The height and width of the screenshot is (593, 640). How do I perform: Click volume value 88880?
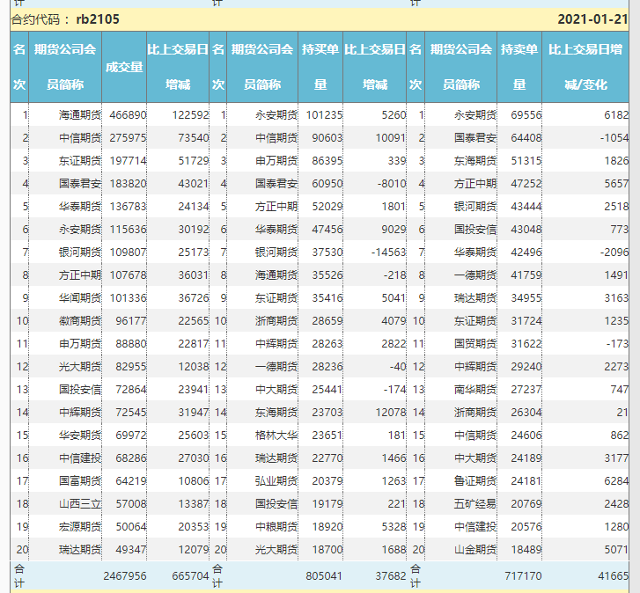tap(130, 344)
